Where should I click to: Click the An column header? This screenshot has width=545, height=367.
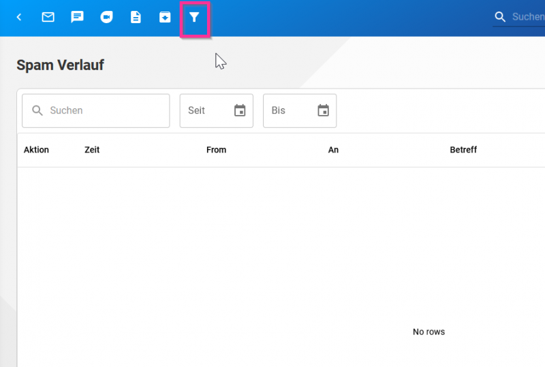333,150
